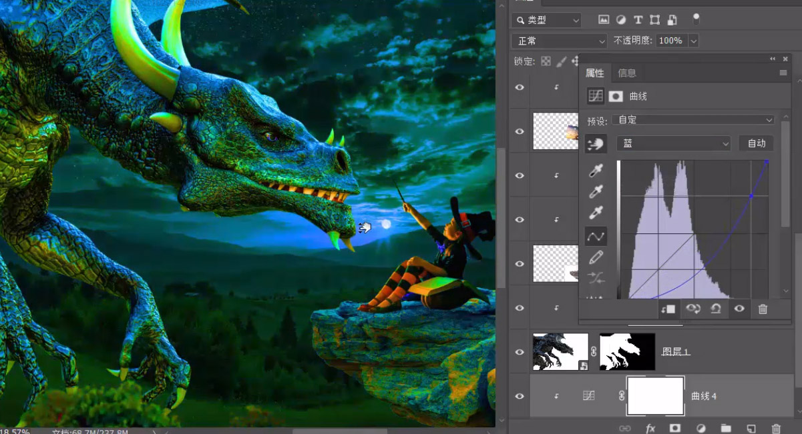This screenshot has height=434, width=802.
Task: Activate the on-image adjustment hand tool
Action: coord(596,143)
